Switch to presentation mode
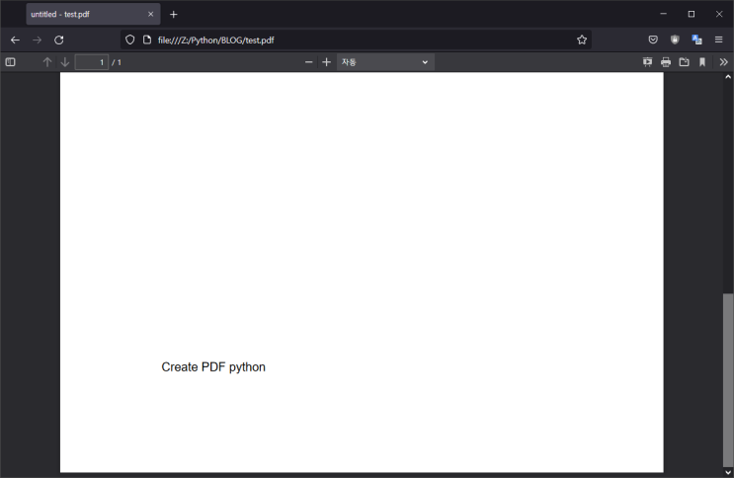 tap(647, 62)
